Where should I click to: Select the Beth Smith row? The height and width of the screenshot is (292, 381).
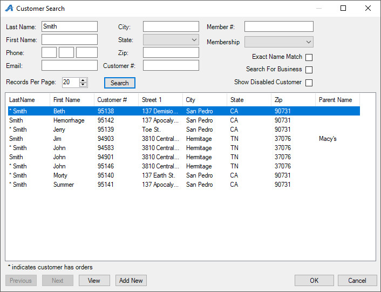(184, 111)
